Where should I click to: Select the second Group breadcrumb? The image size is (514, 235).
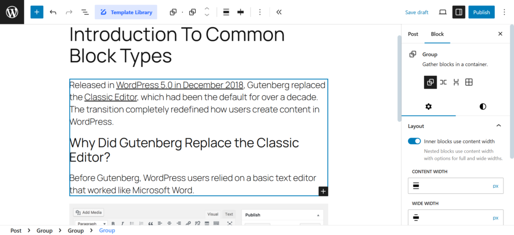coord(76,230)
